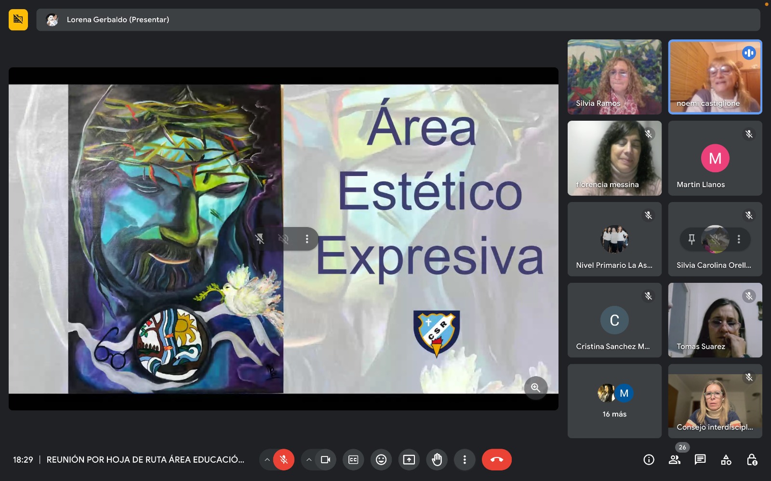Start presenting your screen
This screenshot has width=771, height=481.
[x=409, y=460]
